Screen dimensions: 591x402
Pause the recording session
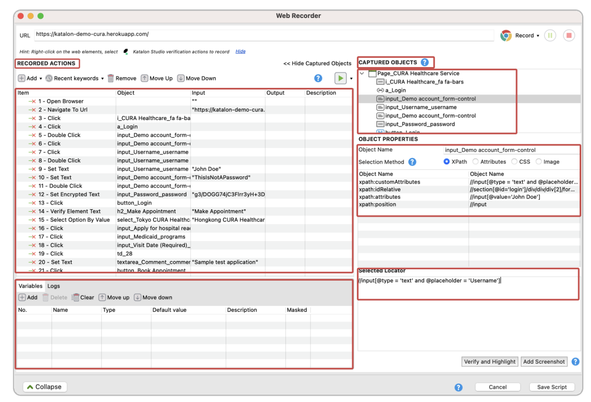[x=550, y=35]
